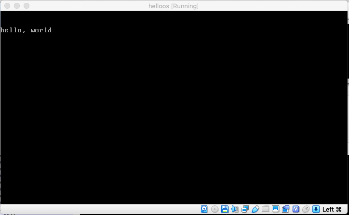Click the 'hello, world' text in VM screen

click(x=26, y=30)
